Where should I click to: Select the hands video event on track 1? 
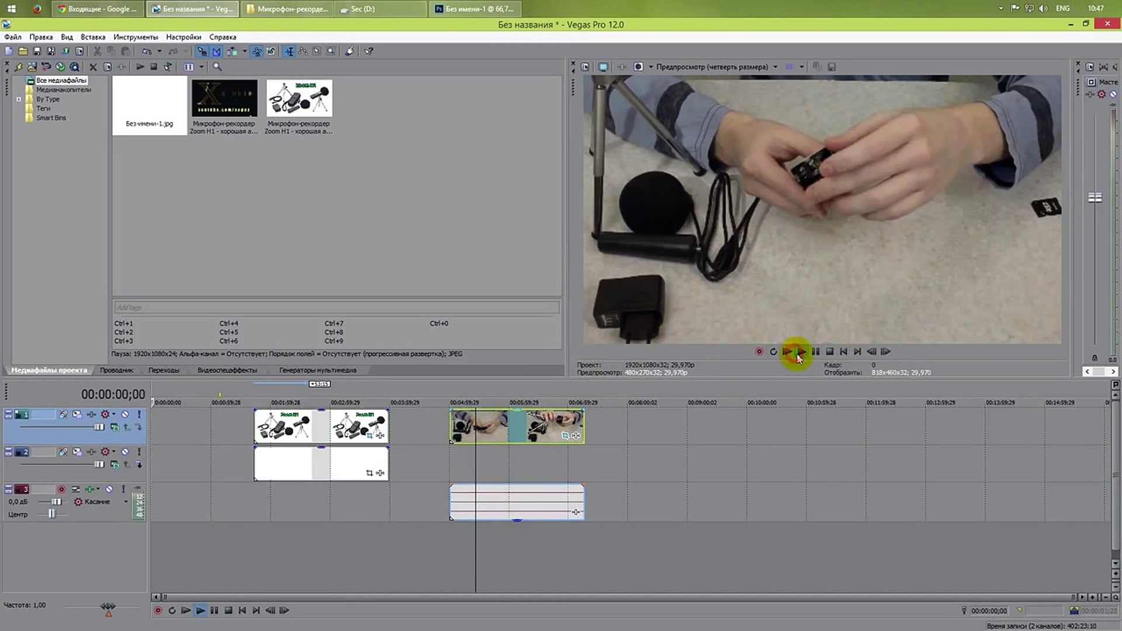[x=517, y=426]
